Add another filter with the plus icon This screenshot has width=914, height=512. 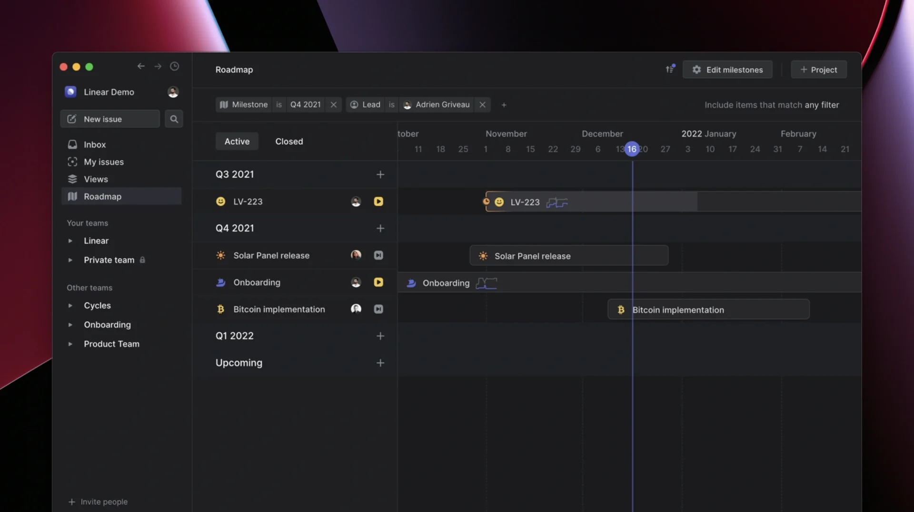click(x=504, y=105)
